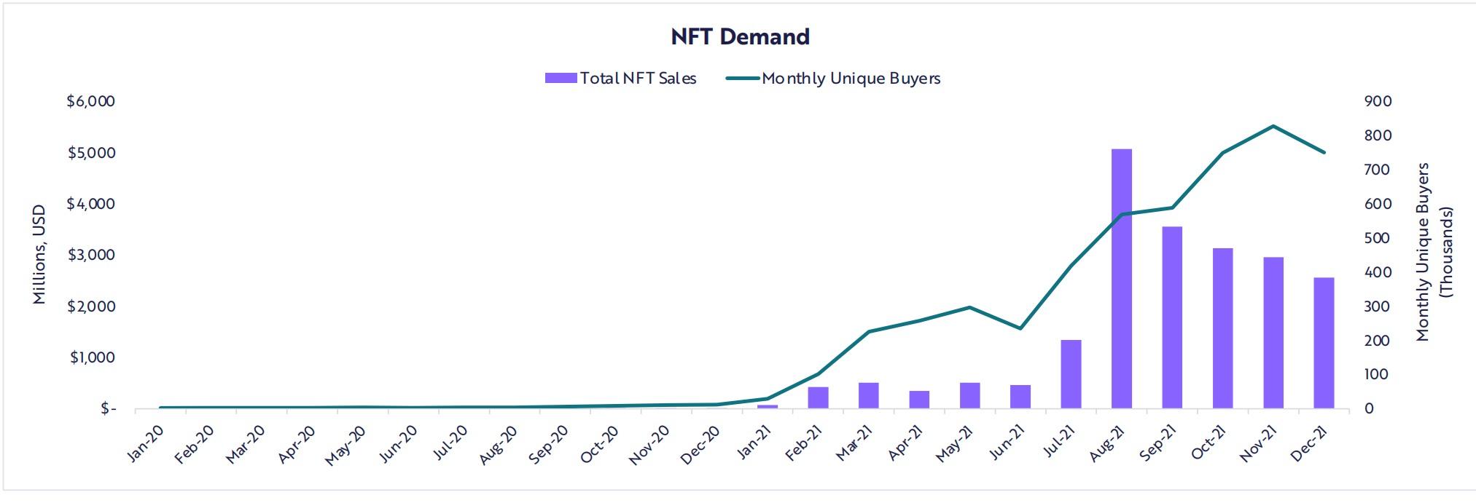
Task: Click the buyers line dip at Jun-21
Action: pyautogui.click(x=1020, y=328)
